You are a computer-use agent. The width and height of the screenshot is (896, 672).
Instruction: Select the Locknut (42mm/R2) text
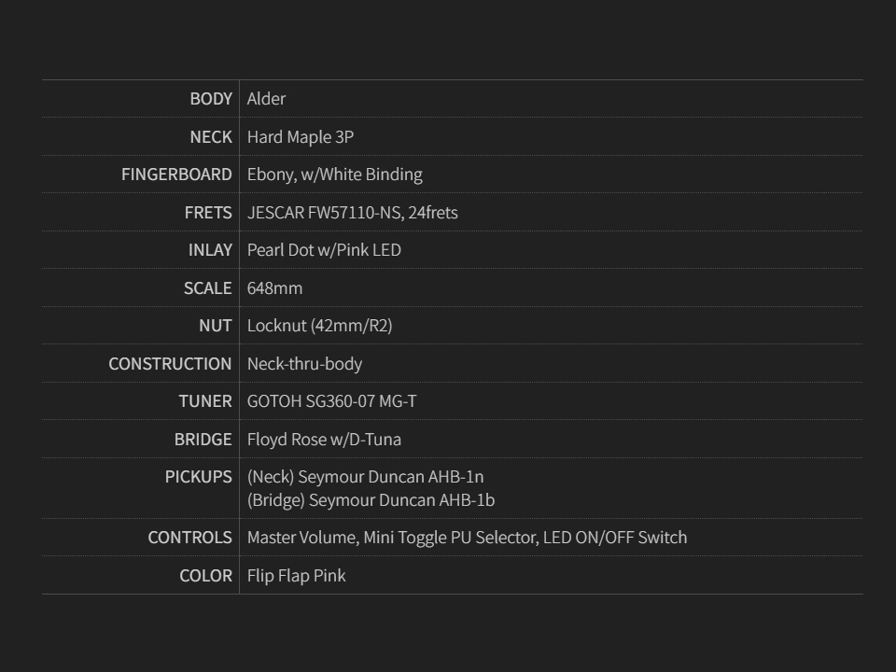click(319, 326)
